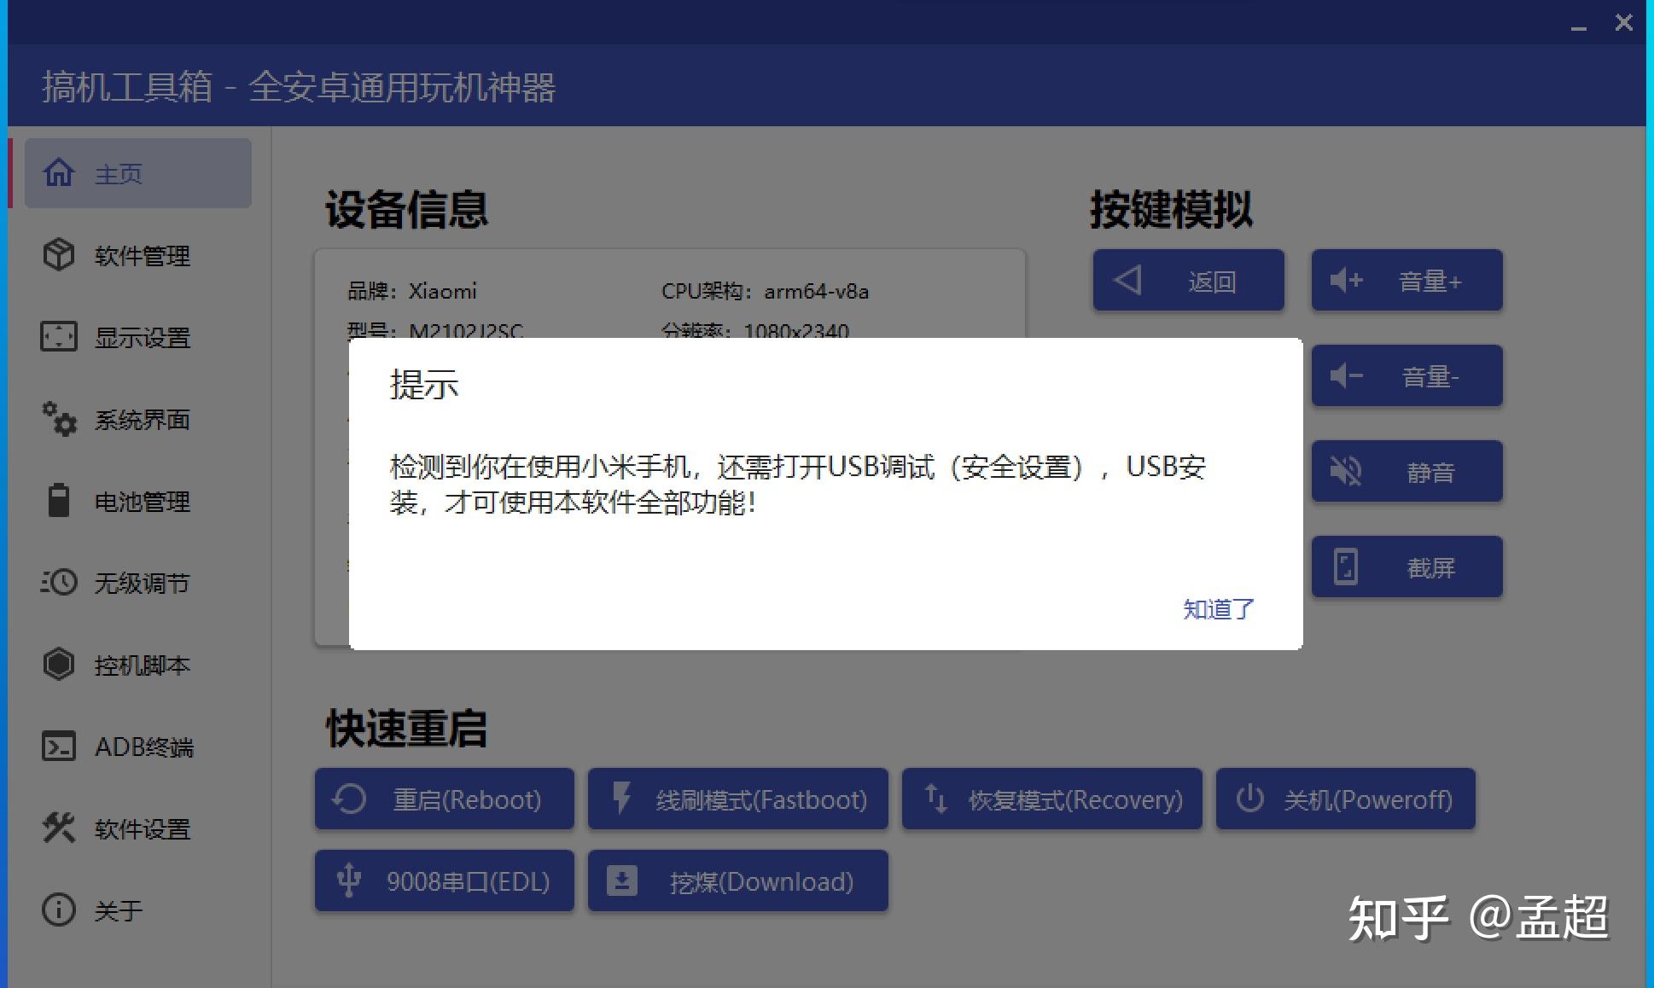1654x988 pixels.
Task: Close the 搞机工具箱 window
Action: point(1624,23)
